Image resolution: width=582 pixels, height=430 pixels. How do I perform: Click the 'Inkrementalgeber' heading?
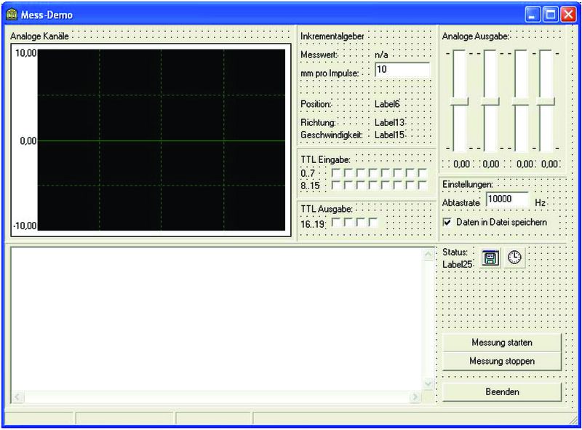332,36
